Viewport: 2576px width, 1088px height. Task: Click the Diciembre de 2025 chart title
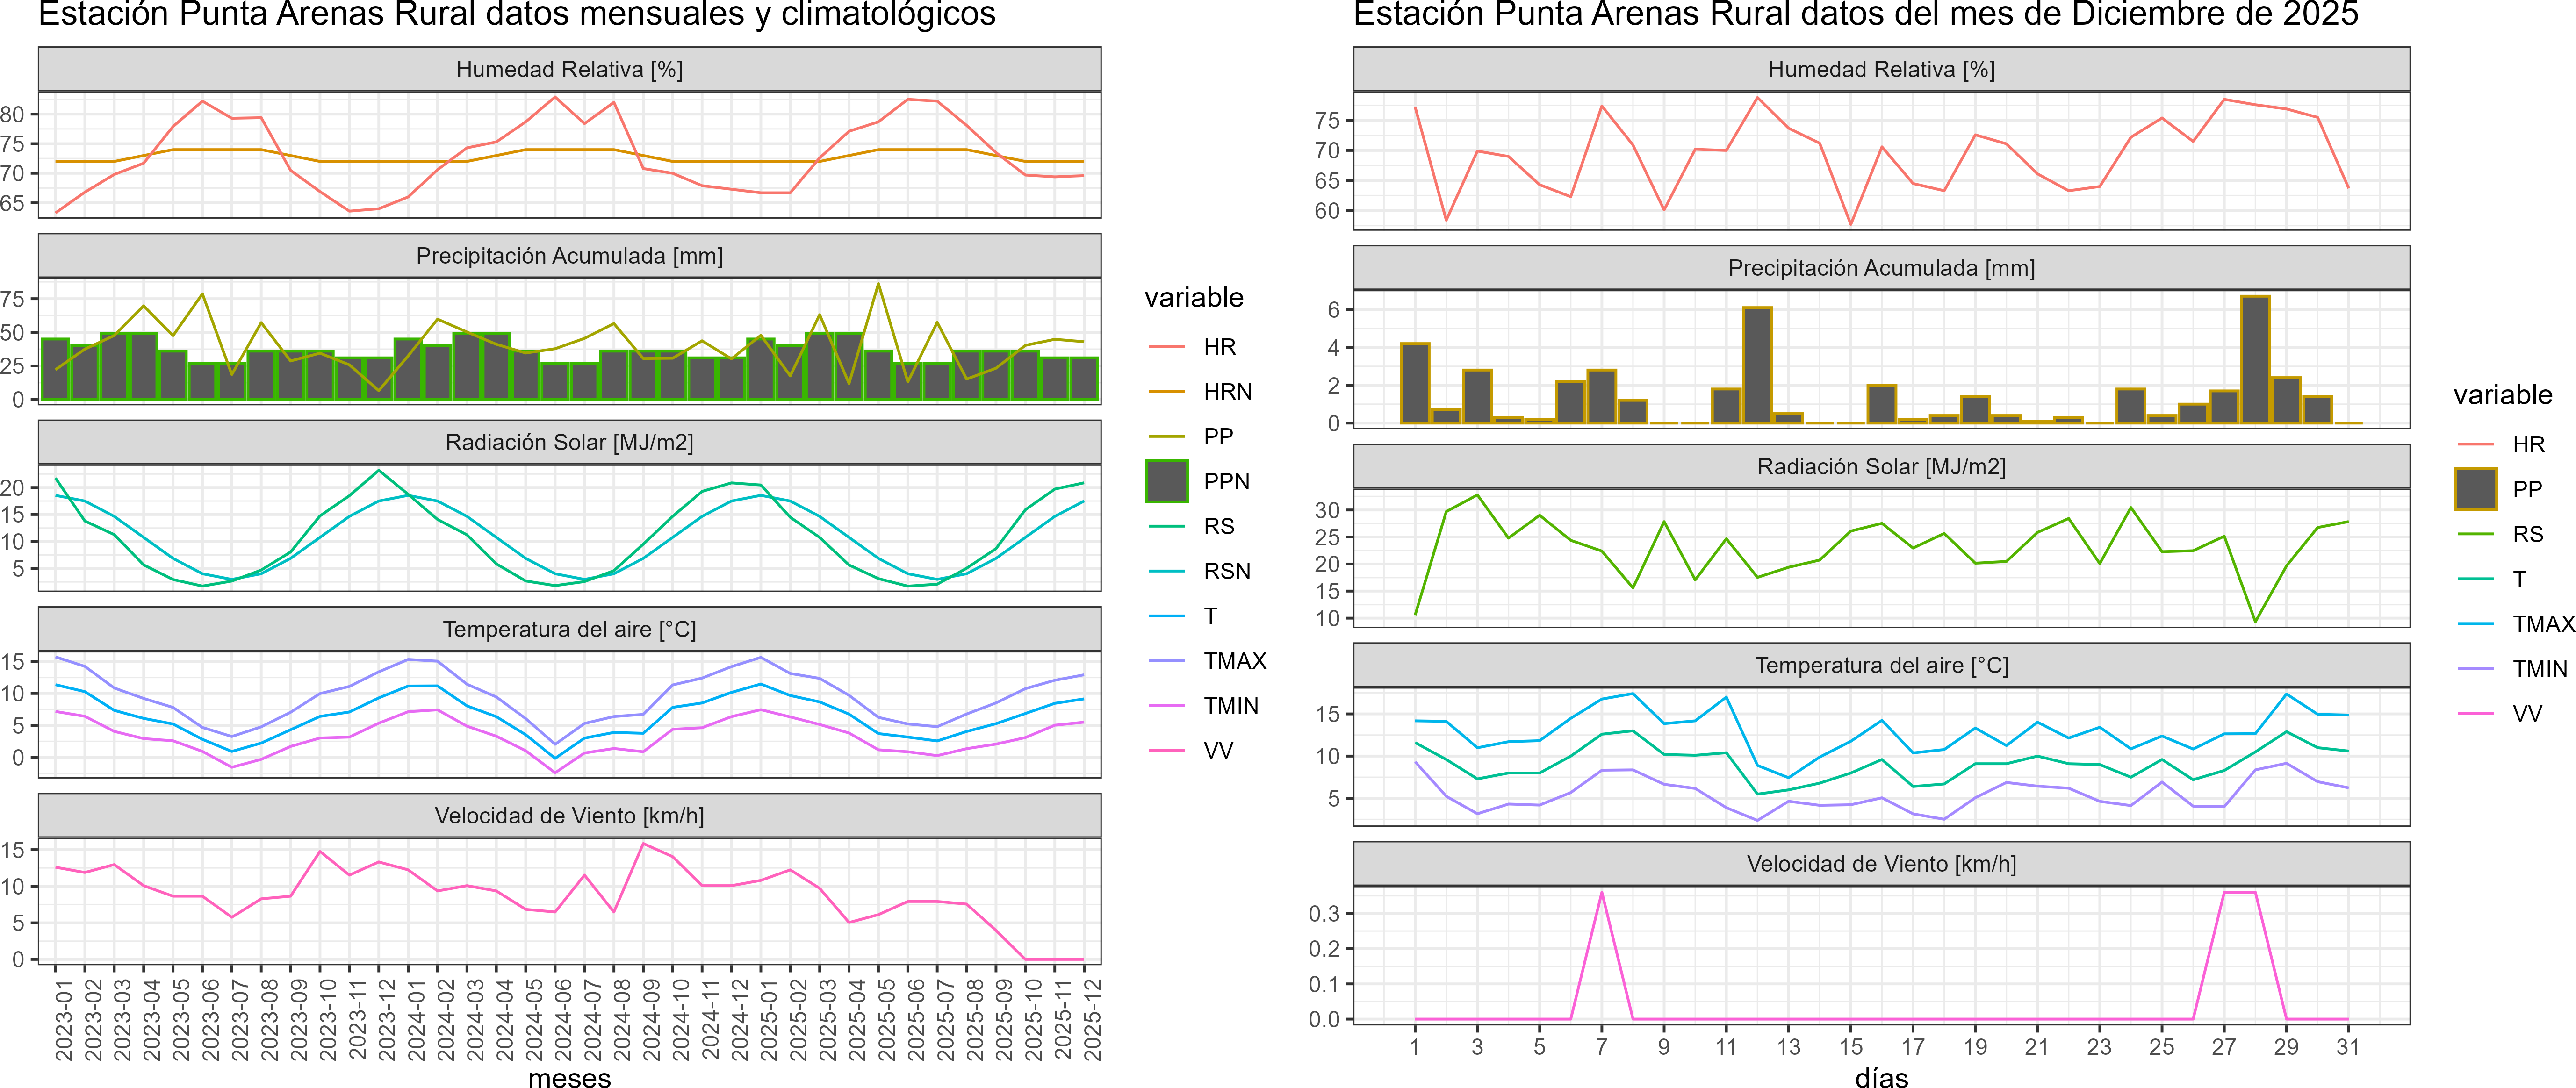[1855, 15]
